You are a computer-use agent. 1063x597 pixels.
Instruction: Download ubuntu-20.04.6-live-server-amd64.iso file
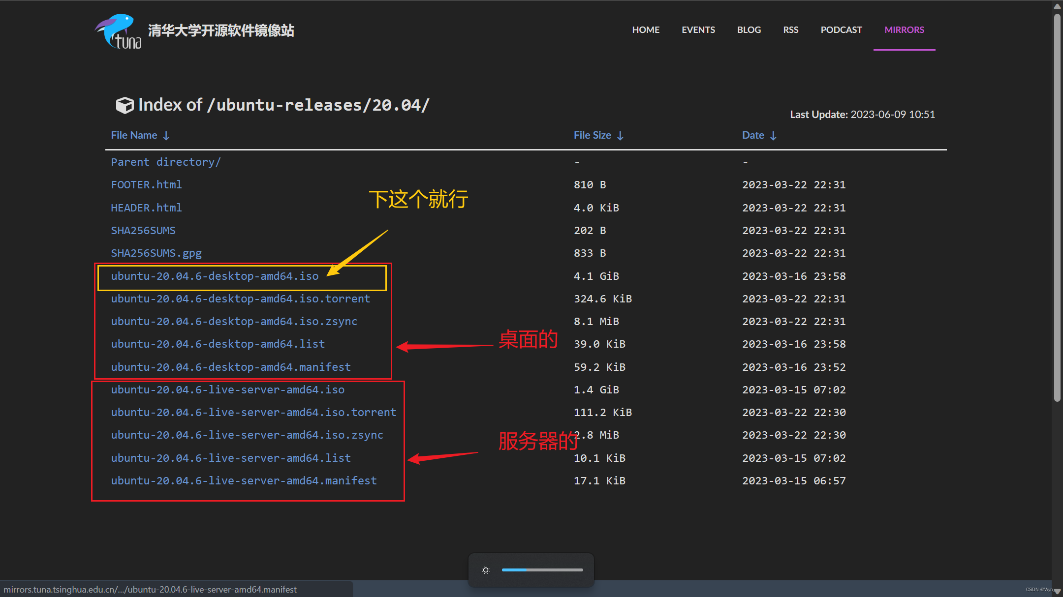[x=227, y=390]
